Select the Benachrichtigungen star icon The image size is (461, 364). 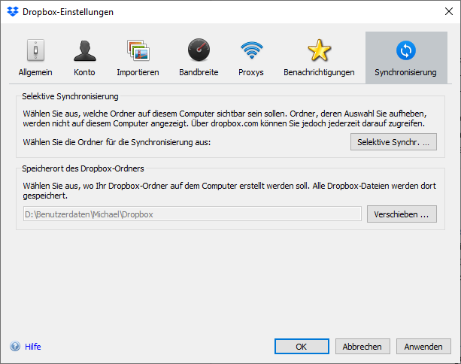click(x=320, y=50)
